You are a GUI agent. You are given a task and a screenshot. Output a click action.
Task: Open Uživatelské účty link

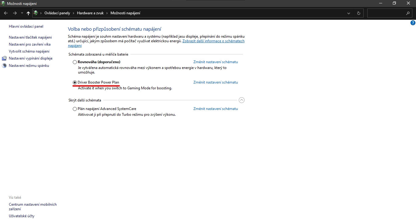tap(22, 216)
